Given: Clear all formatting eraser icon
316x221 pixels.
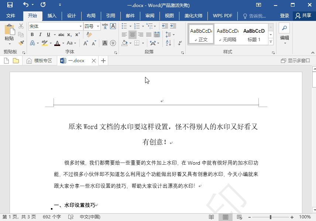Looking at the screenshot, I should (x=89, y=35).
